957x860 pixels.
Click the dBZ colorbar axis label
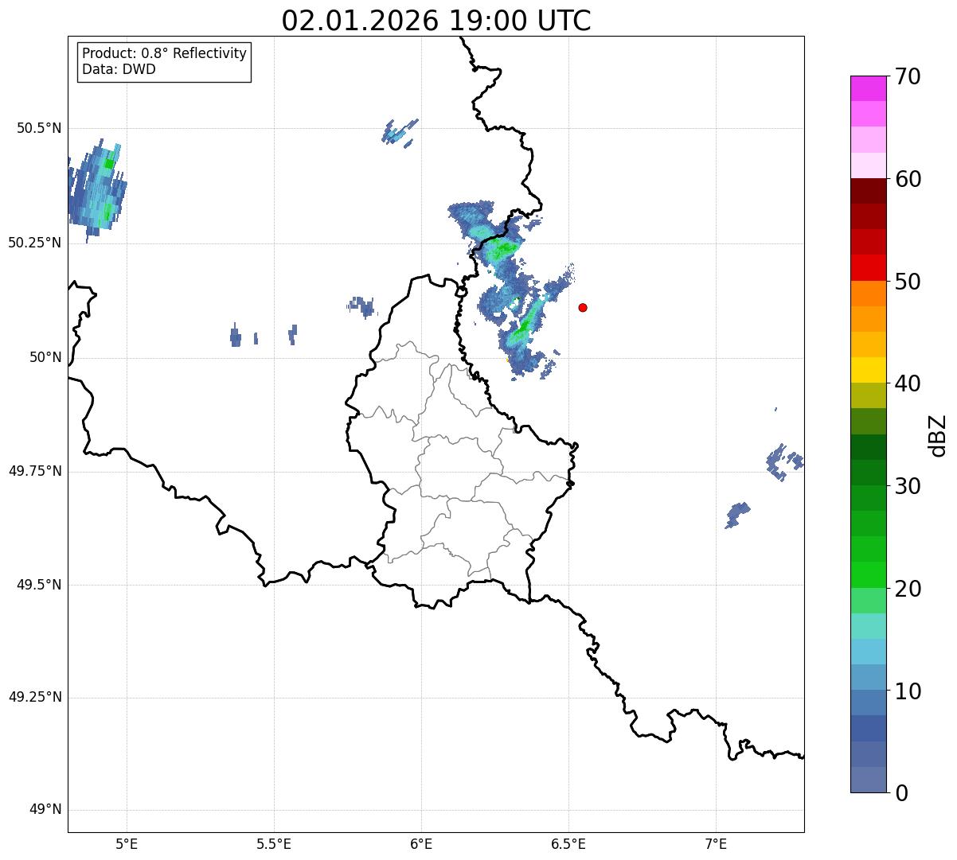(938, 435)
